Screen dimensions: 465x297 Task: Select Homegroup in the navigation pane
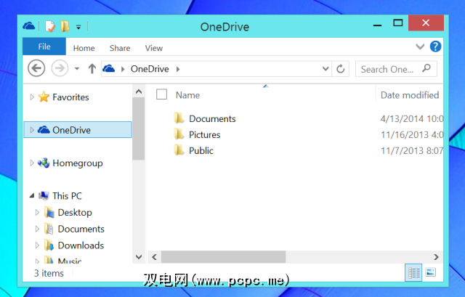(x=78, y=163)
